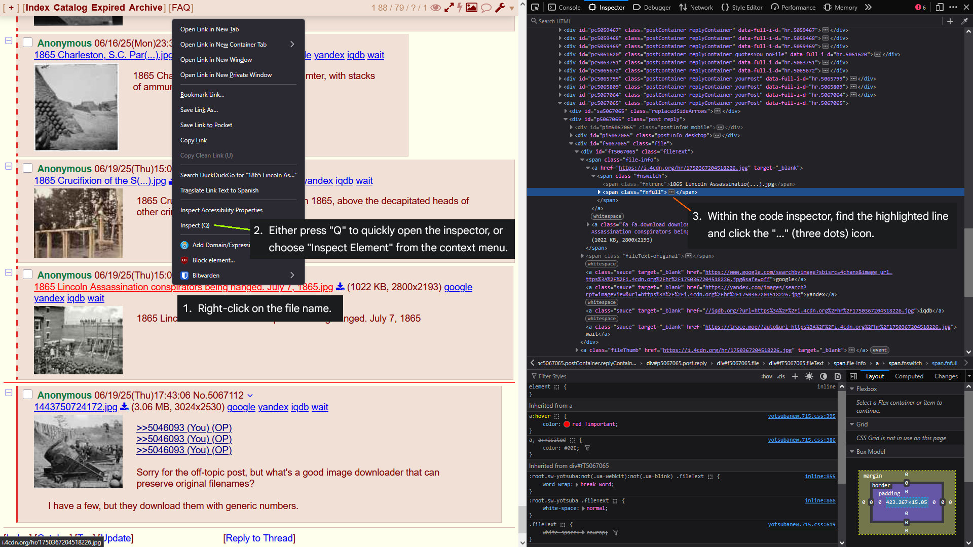The image size is (973, 547).
Task: Pick color with the eyedropper icon
Action: [x=964, y=21]
